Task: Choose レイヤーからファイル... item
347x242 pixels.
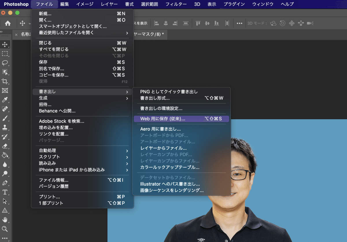Action: [181, 148]
